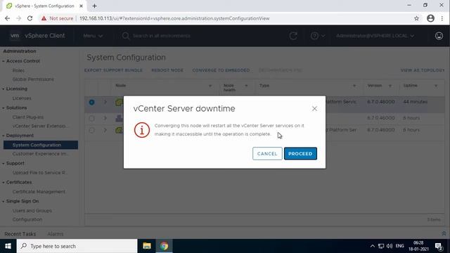Collapse the Access Control section

point(4,61)
